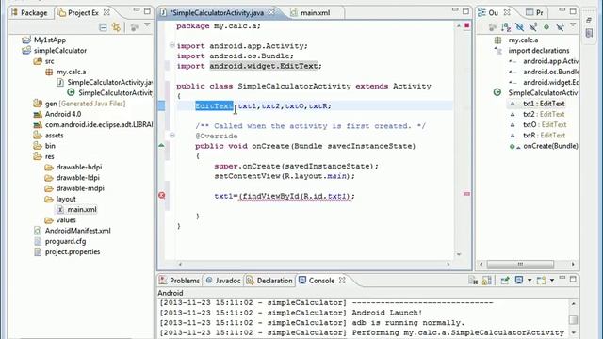Close the SimpleCalculatorActivity.java editor tab
603x339 pixels.
(x=271, y=12)
